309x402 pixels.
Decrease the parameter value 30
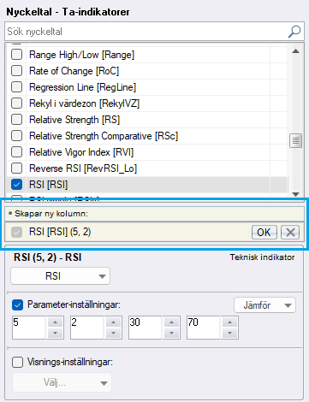[x=171, y=333]
